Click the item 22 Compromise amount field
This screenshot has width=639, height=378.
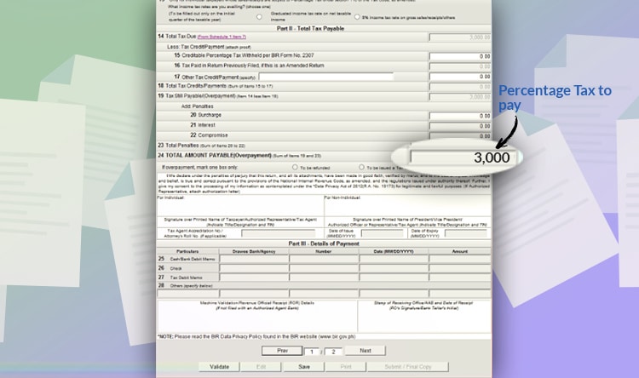460,135
